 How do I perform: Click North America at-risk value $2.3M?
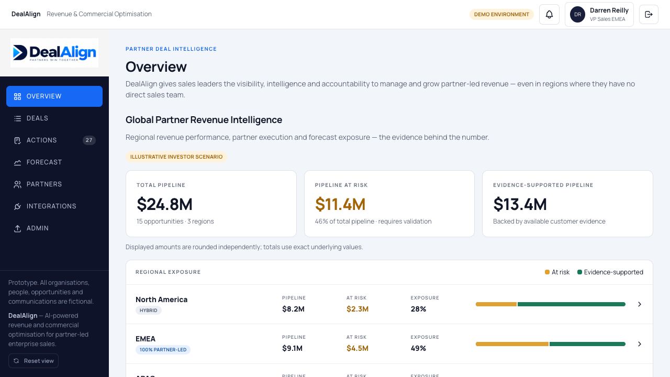click(x=358, y=309)
